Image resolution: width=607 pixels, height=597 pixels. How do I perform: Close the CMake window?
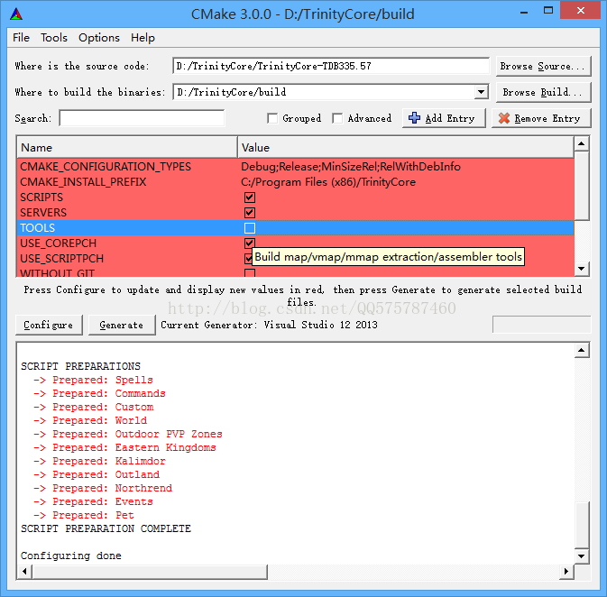(x=581, y=11)
